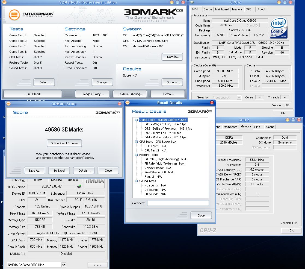Click the Comment input field
Screen dimensions: 305x269
tap(178, 203)
